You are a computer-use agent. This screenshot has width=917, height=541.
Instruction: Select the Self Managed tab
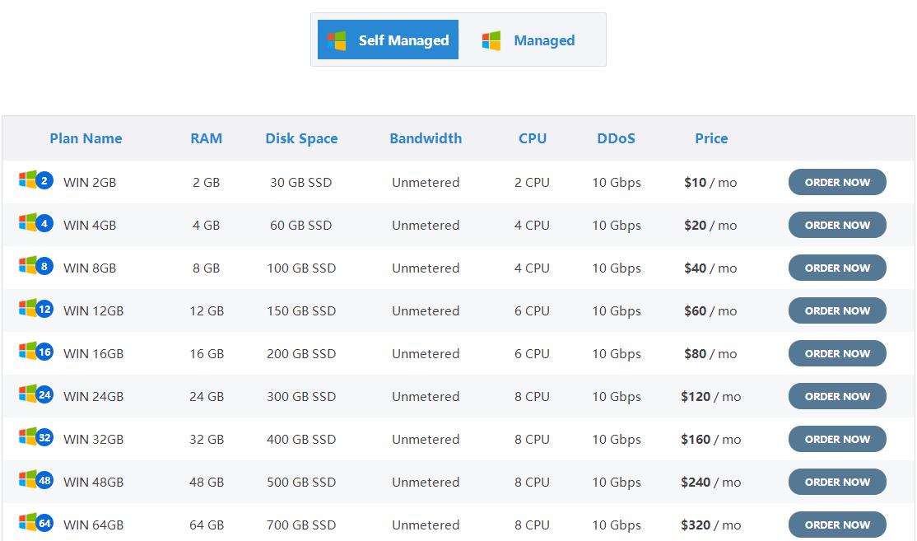coord(387,39)
